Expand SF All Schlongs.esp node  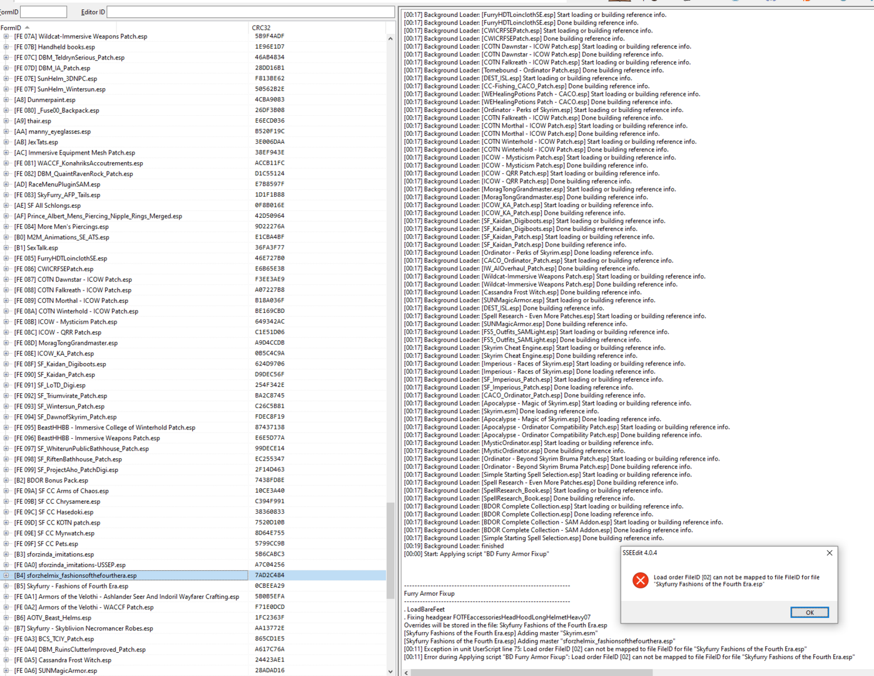coord(6,205)
